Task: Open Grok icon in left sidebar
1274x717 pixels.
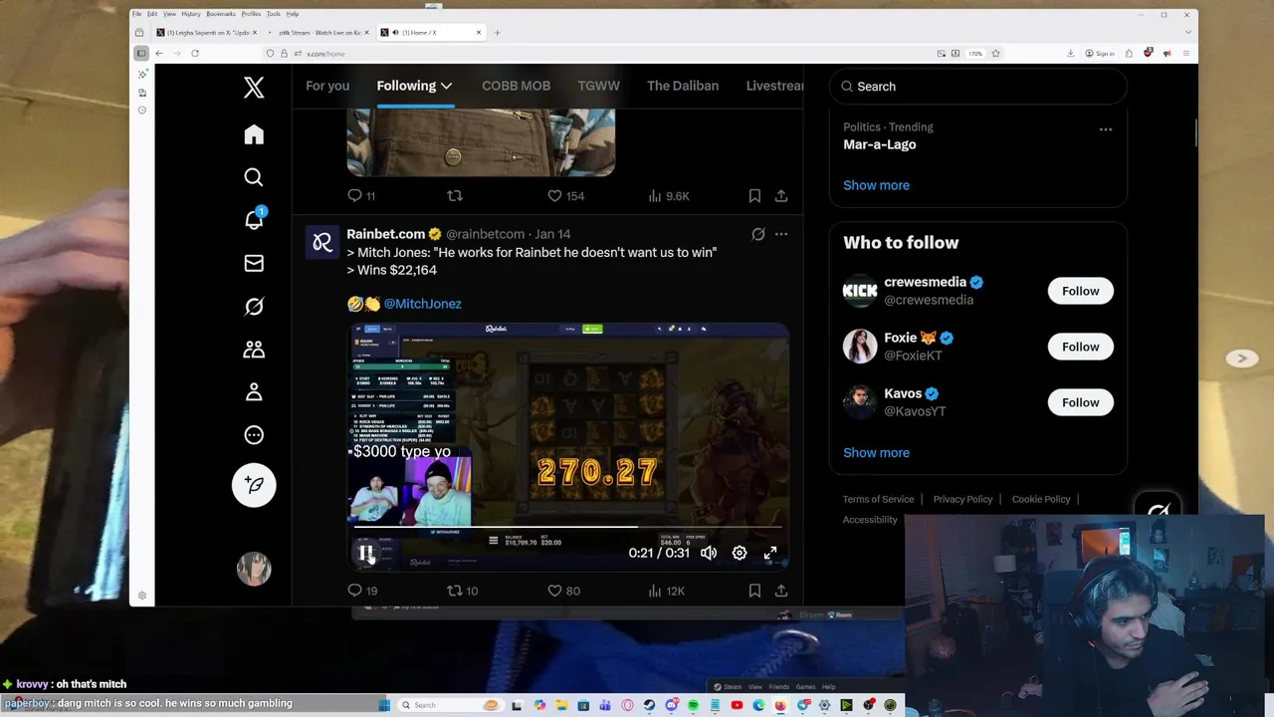Action: tap(254, 307)
